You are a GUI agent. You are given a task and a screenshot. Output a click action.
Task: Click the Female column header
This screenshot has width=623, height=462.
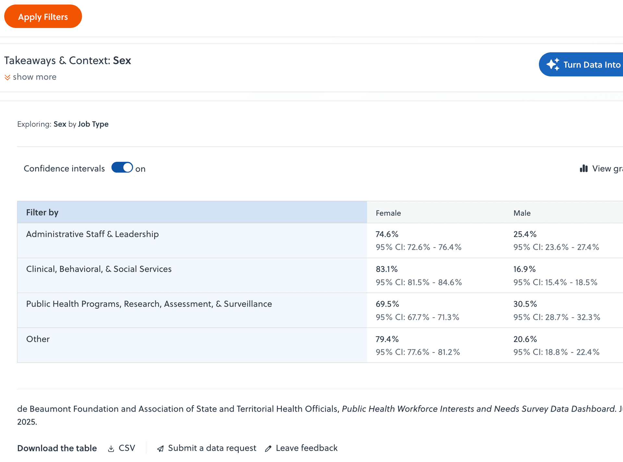(x=388, y=213)
